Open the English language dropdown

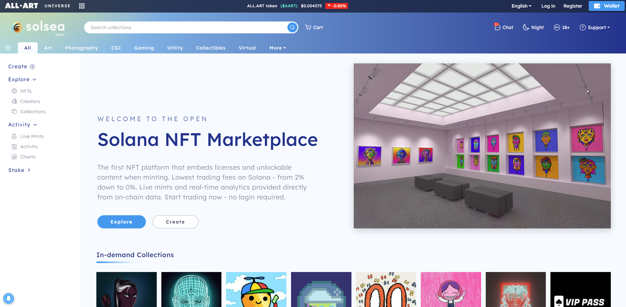521,6
